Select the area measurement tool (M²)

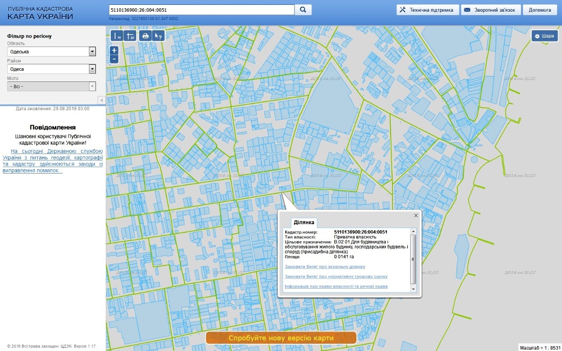[x=130, y=36]
